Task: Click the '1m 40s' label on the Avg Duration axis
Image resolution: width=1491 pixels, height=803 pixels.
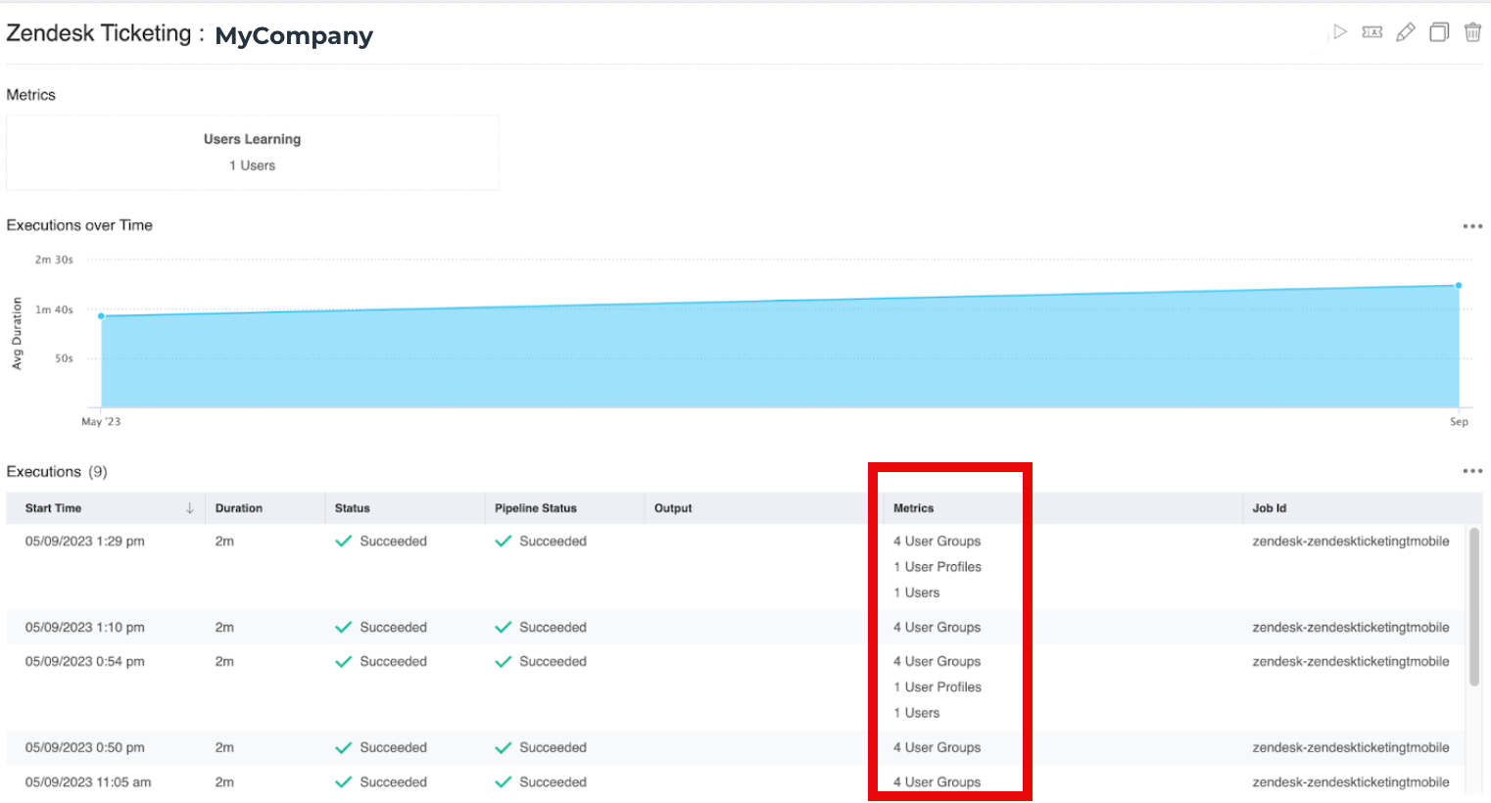Action: [54, 309]
